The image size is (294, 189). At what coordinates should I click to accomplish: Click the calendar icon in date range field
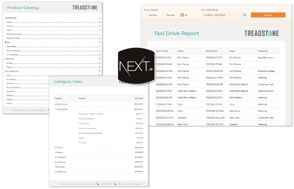(x=244, y=15)
